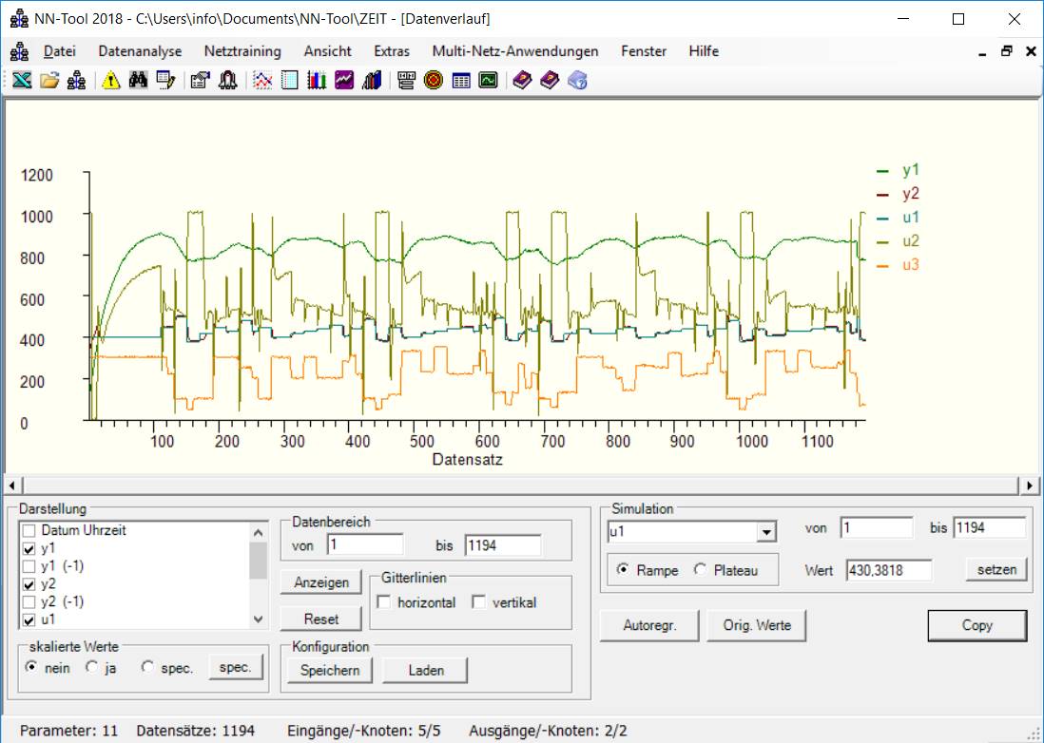Click the open folder toolbar icon
The width and height of the screenshot is (1044, 743).
click(x=49, y=81)
